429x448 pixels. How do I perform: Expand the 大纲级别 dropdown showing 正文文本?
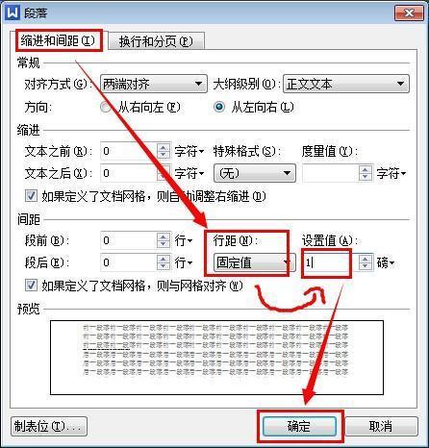[346, 84]
